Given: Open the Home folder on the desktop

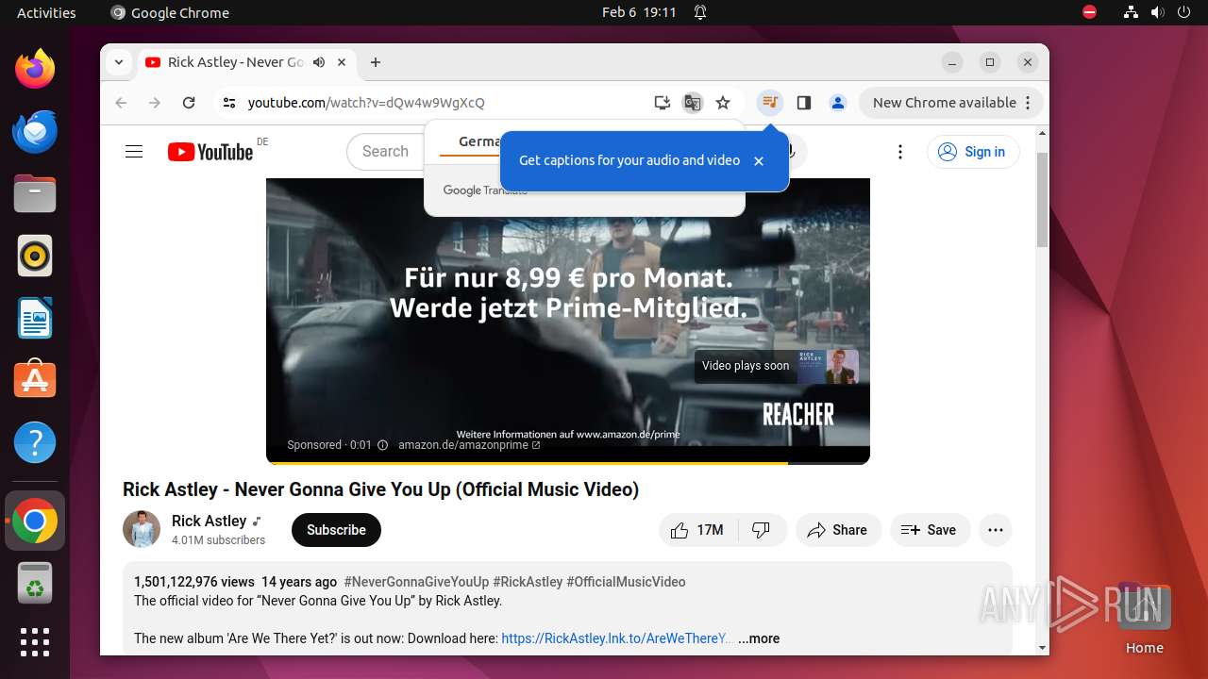Looking at the screenshot, I should coord(1144,618).
